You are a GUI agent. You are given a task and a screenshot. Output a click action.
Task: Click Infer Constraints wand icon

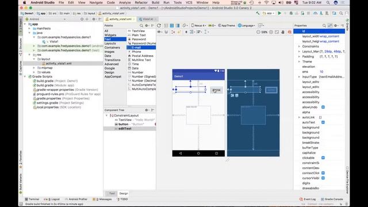pos(179,32)
